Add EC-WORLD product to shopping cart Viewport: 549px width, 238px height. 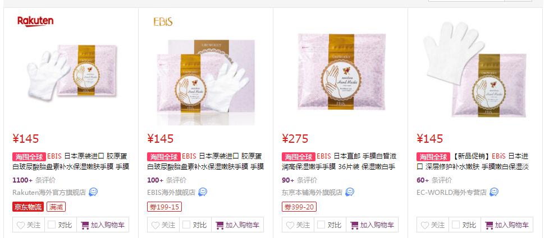click(507, 225)
